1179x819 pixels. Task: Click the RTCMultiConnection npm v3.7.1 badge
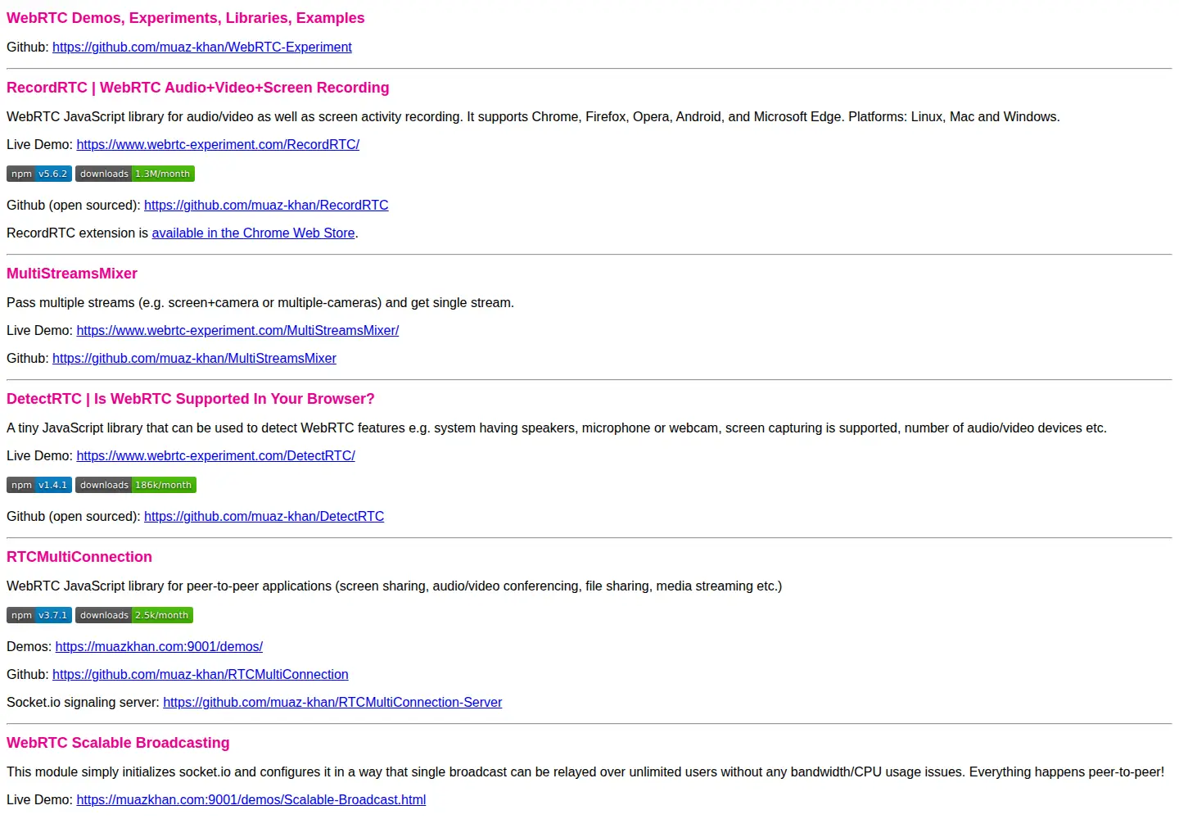(39, 615)
